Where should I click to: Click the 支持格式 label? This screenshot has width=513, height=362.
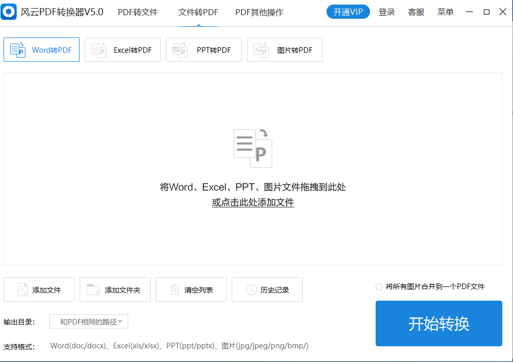pos(19,347)
